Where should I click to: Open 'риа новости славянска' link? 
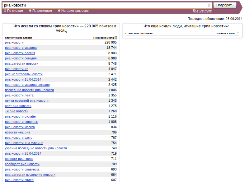(x=22, y=170)
